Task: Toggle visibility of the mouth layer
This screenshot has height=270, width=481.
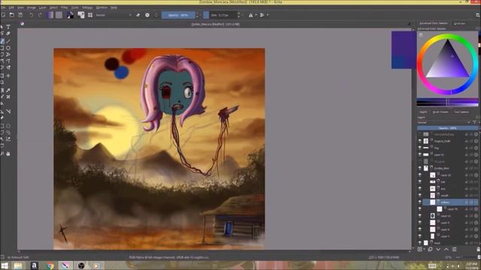Action: (x=419, y=195)
